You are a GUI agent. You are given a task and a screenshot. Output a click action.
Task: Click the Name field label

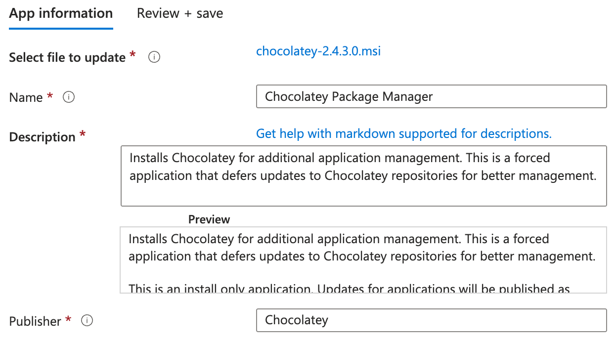[26, 97]
